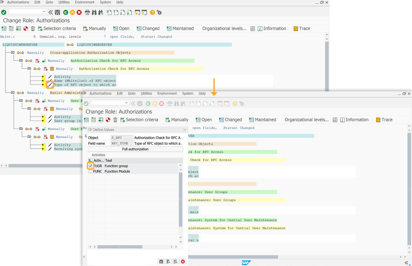Viewport: 412px width, 266px height.
Task: Click the Save diskette icon in the background window toolbar
Action: coord(57,12)
